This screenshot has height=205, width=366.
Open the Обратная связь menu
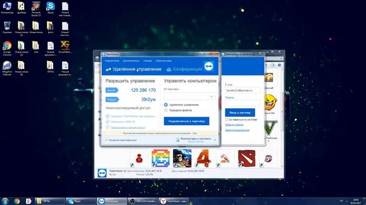(164, 61)
